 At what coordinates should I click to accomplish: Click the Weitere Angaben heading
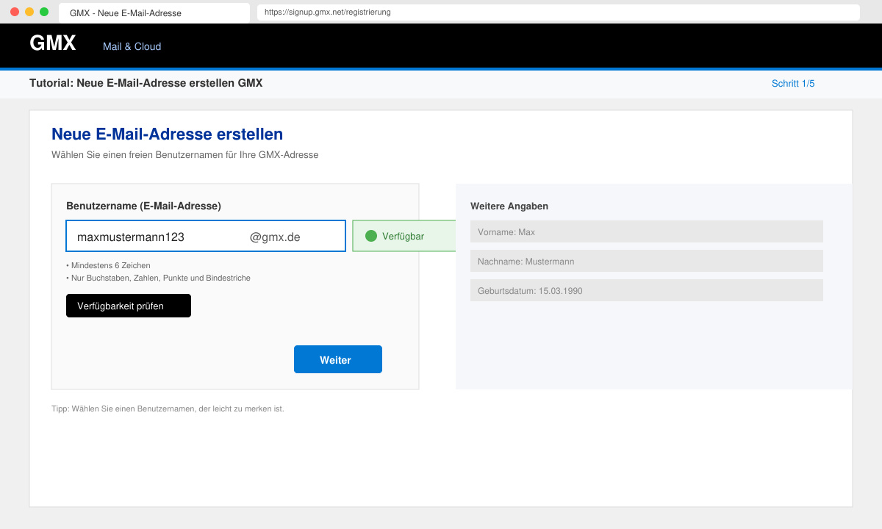coord(509,206)
